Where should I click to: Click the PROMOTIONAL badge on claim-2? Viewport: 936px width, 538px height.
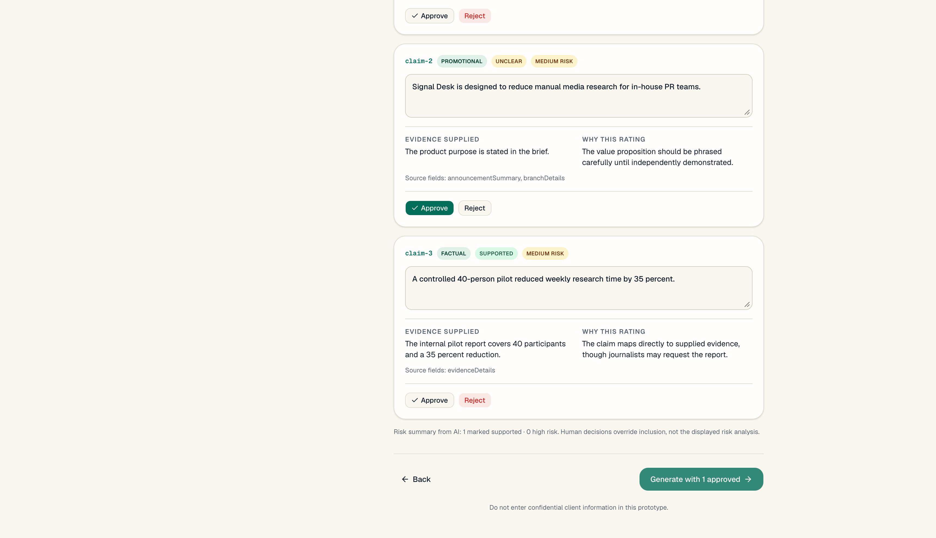pos(461,61)
